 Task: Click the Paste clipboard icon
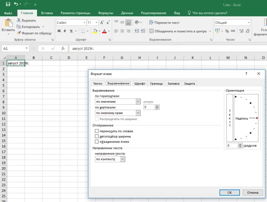(x=9, y=23)
